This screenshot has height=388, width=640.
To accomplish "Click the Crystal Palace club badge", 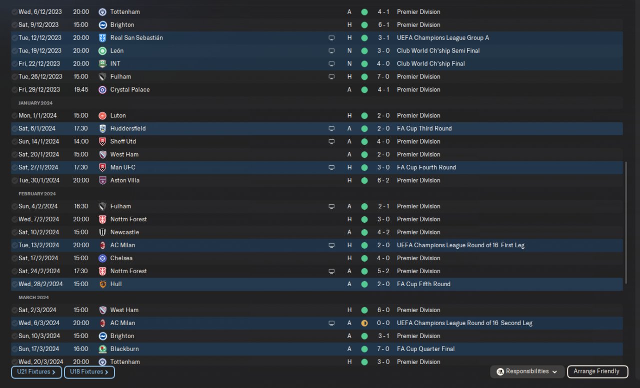I will (102, 90).
